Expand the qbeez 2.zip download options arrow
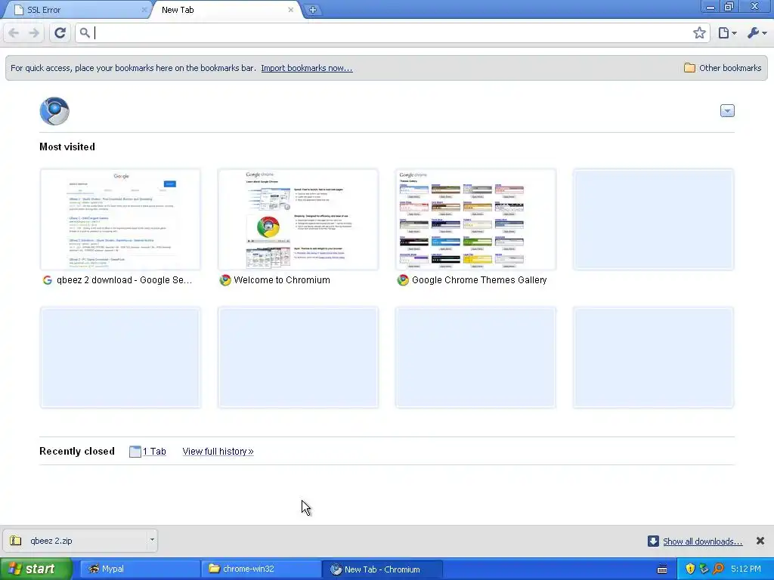 (x=152, y=541)
